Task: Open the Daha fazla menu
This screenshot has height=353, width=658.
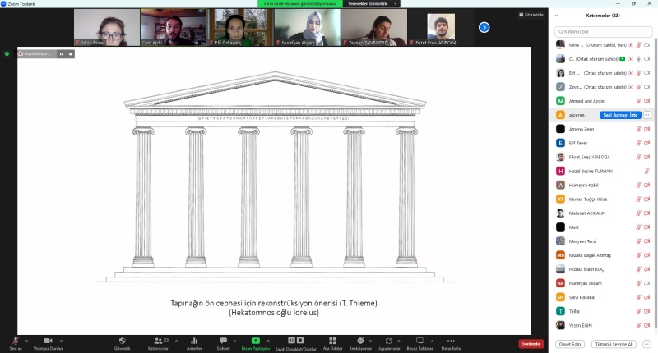Action: coord(450,341)
